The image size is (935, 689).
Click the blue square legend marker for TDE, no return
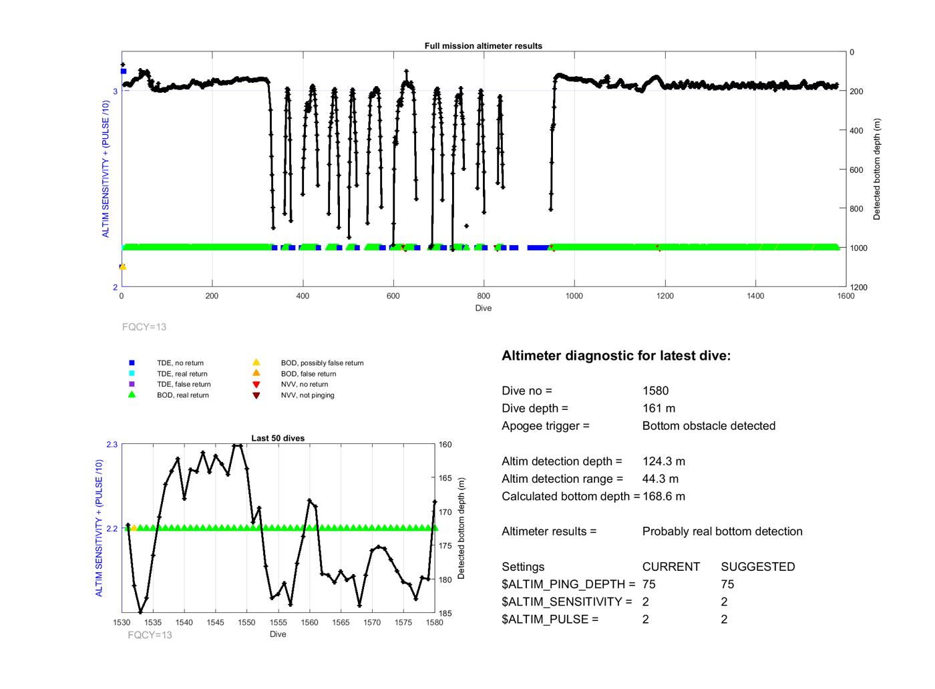tap(132, 363)
